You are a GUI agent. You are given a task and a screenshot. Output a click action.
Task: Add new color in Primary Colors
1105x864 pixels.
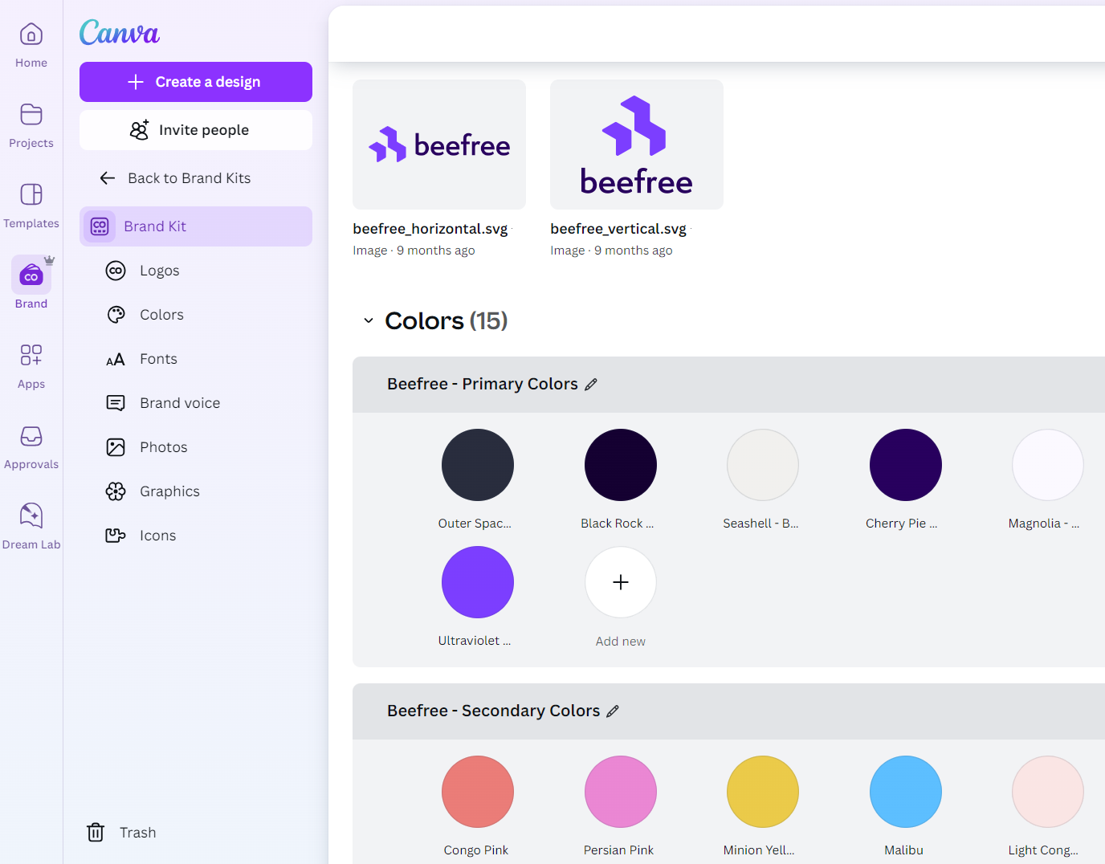tap(621, 582)
